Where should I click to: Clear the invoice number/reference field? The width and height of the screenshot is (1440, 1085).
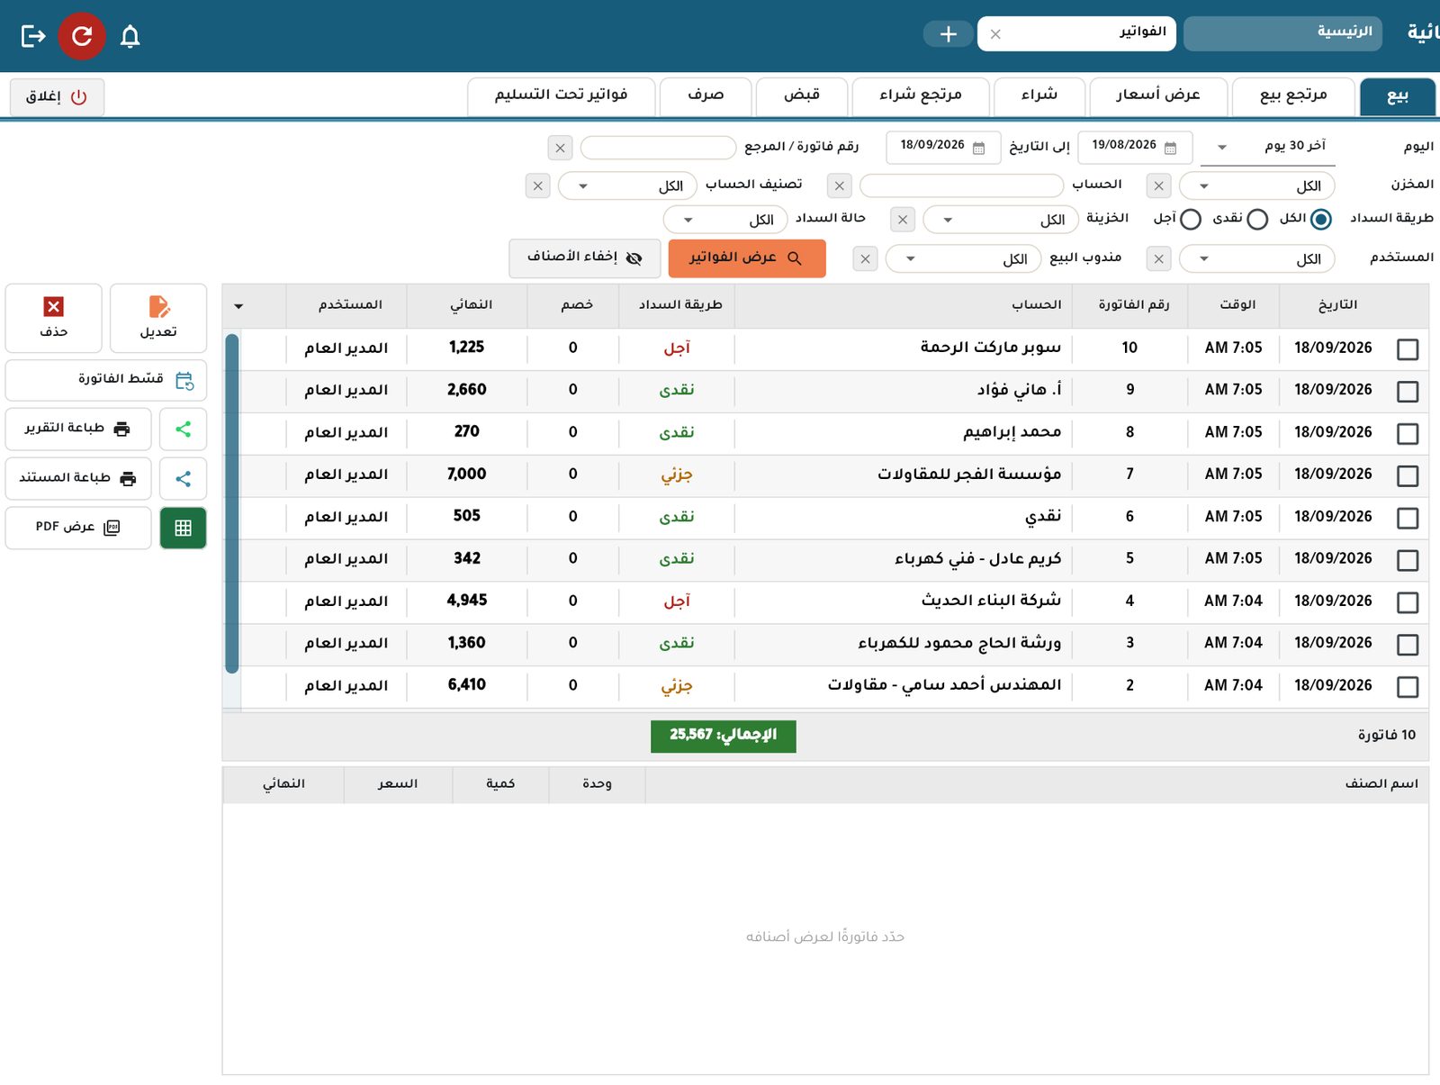click(x=561, y=148)
